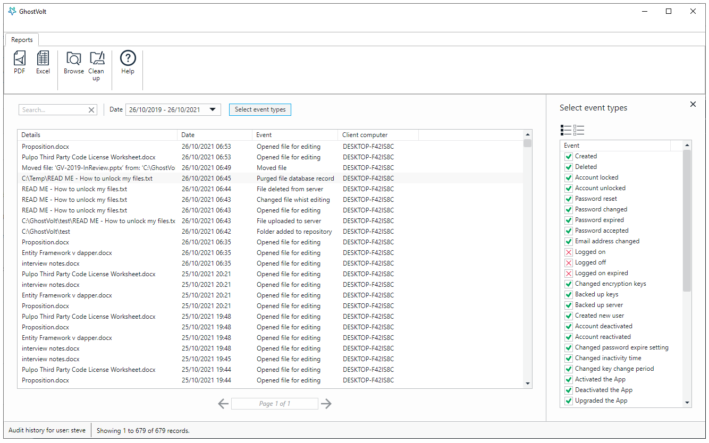Close the Select event types panel

click(x=693, y=104)
